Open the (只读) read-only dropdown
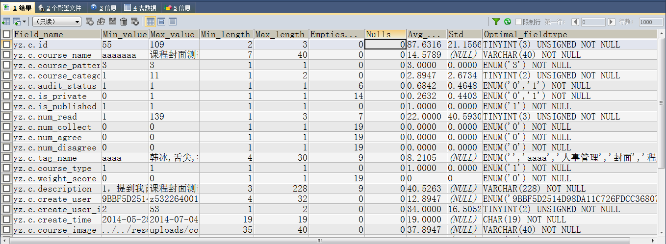666x244 pixels. coord(57,22)
